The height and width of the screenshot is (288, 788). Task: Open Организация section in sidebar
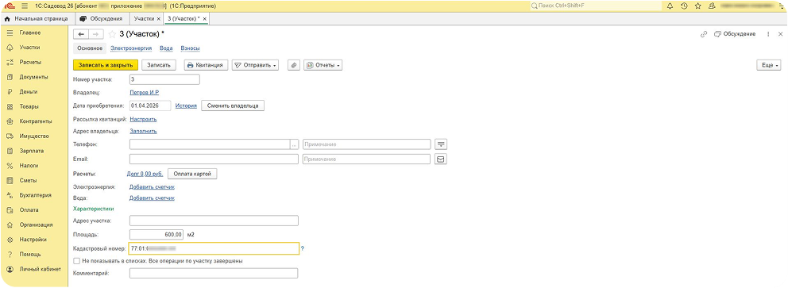click(36, 225)
